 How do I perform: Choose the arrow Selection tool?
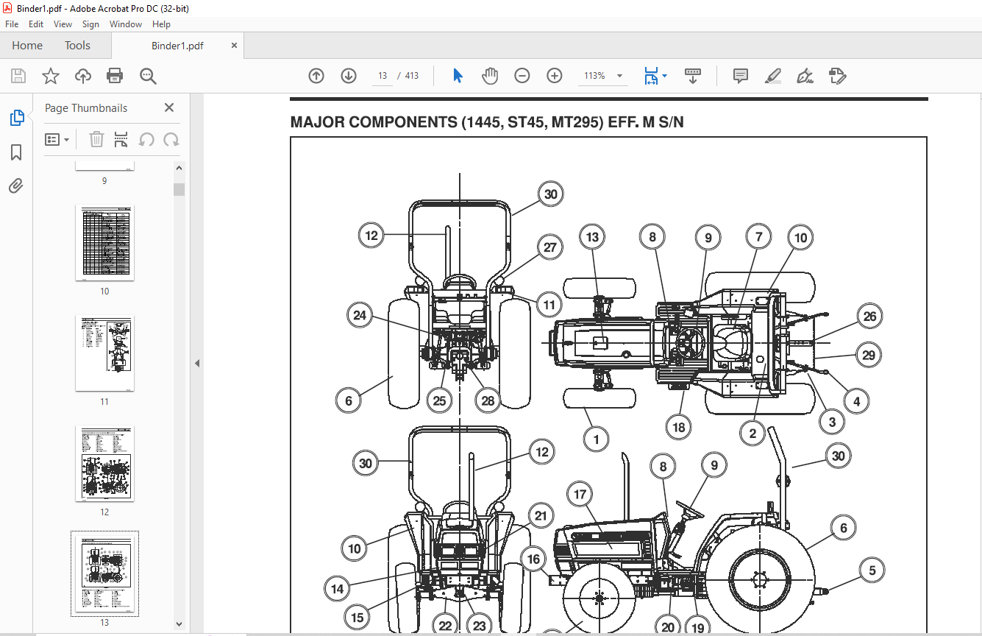coord(458,76)
